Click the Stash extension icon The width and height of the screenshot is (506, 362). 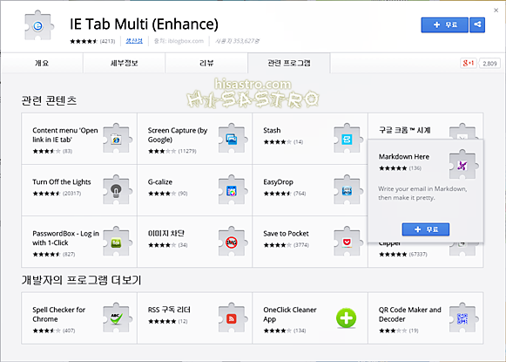point(347,139)
